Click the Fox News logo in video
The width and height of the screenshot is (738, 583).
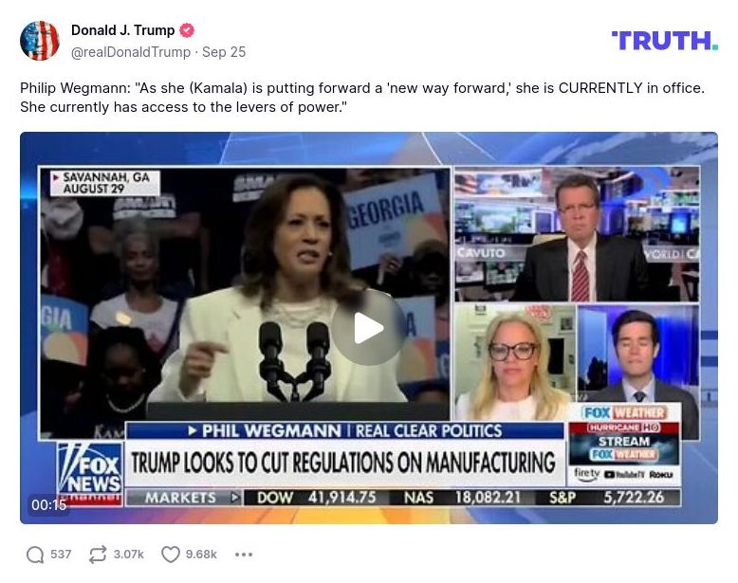pyautogui.click(x=90, y=474)
